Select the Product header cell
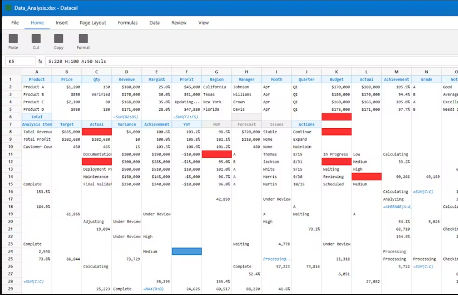This screenshot has width=458, height=295. (x=37, y=79)
